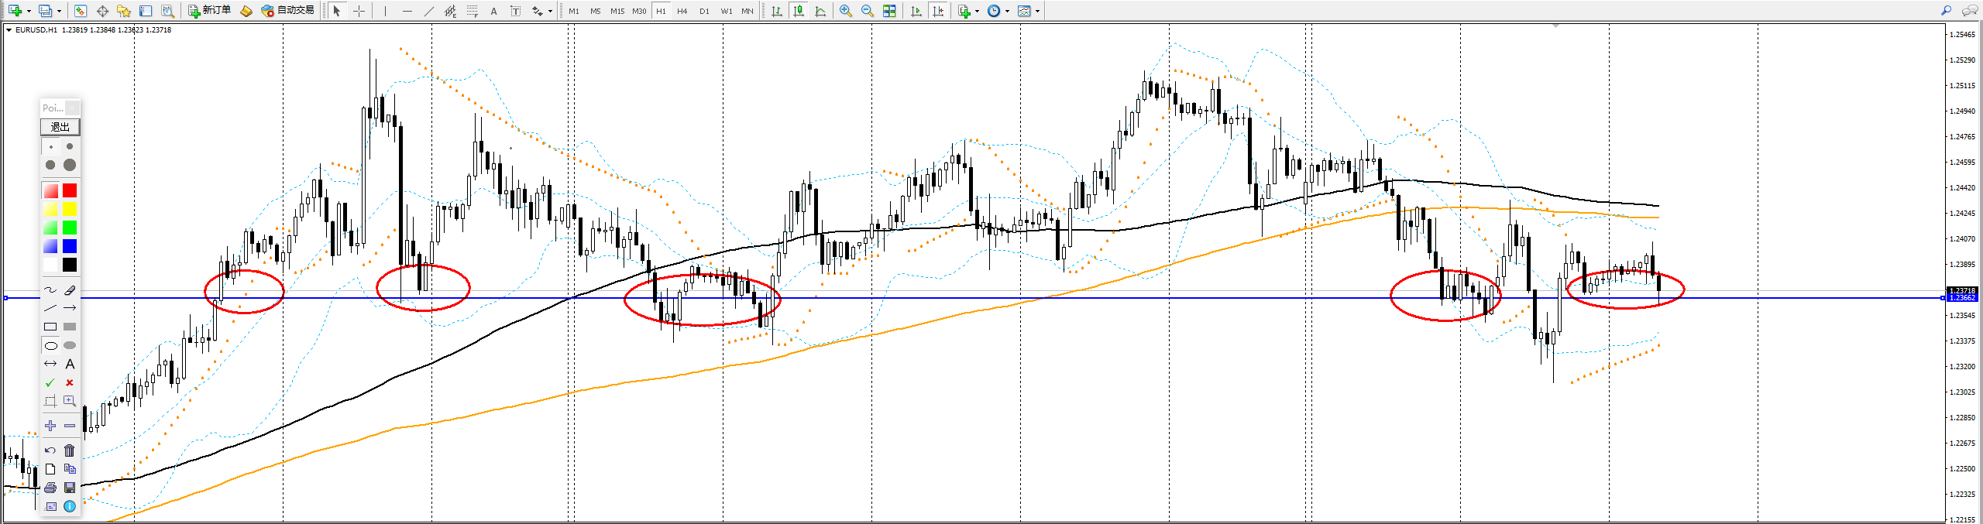Click the save floppy disk icon
The height and width of the screenshot is (524, 1983).
(70, 488)
